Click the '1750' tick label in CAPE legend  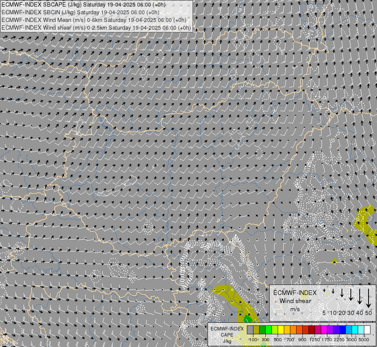click(x=327, y=340)
